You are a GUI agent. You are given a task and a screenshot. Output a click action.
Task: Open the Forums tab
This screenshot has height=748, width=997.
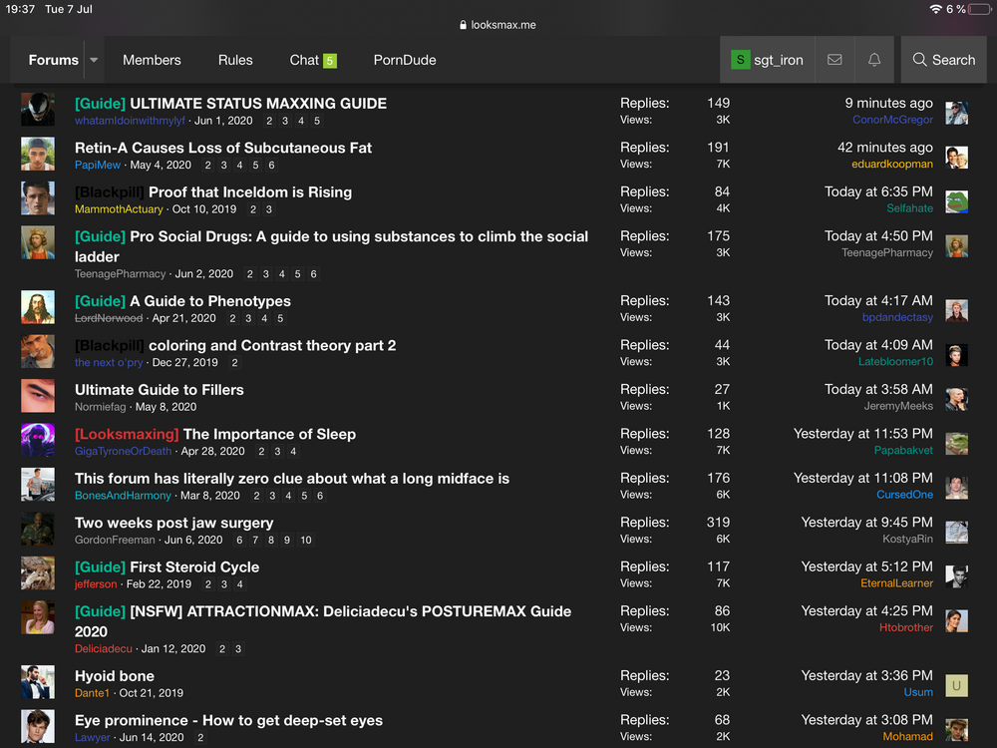point(54,60)
